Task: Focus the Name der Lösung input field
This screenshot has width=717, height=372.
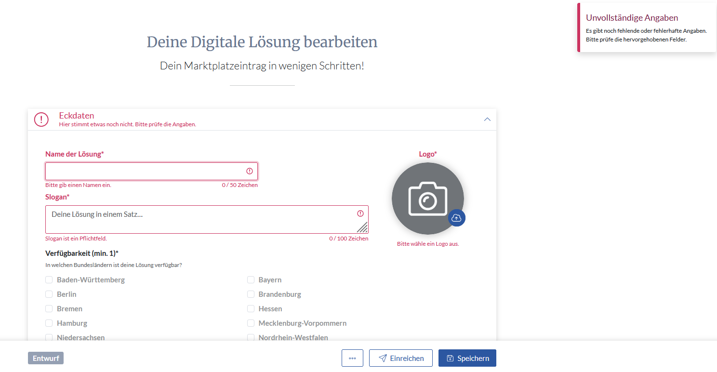Action: click(x=145, y=171)
